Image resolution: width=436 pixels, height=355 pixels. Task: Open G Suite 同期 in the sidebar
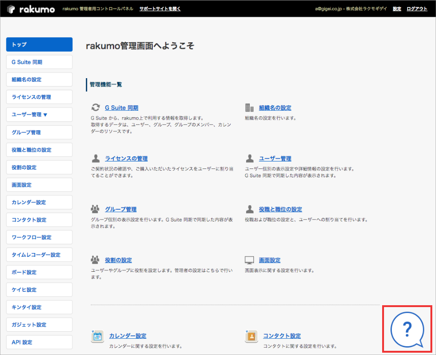point(39,62)
